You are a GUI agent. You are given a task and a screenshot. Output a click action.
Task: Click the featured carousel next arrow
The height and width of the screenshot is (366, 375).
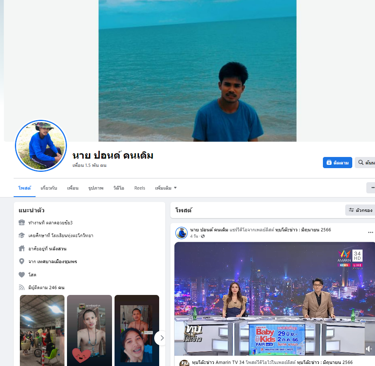coord(161,338)
